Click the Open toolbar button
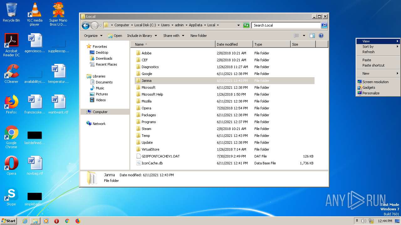The image size is (401, 225). click(115, 36)
